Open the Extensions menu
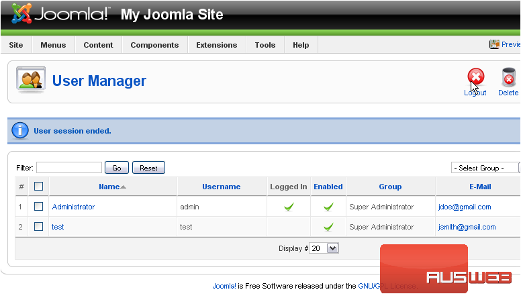This screenshot has height=302, width=521. [x=217, y=45]
